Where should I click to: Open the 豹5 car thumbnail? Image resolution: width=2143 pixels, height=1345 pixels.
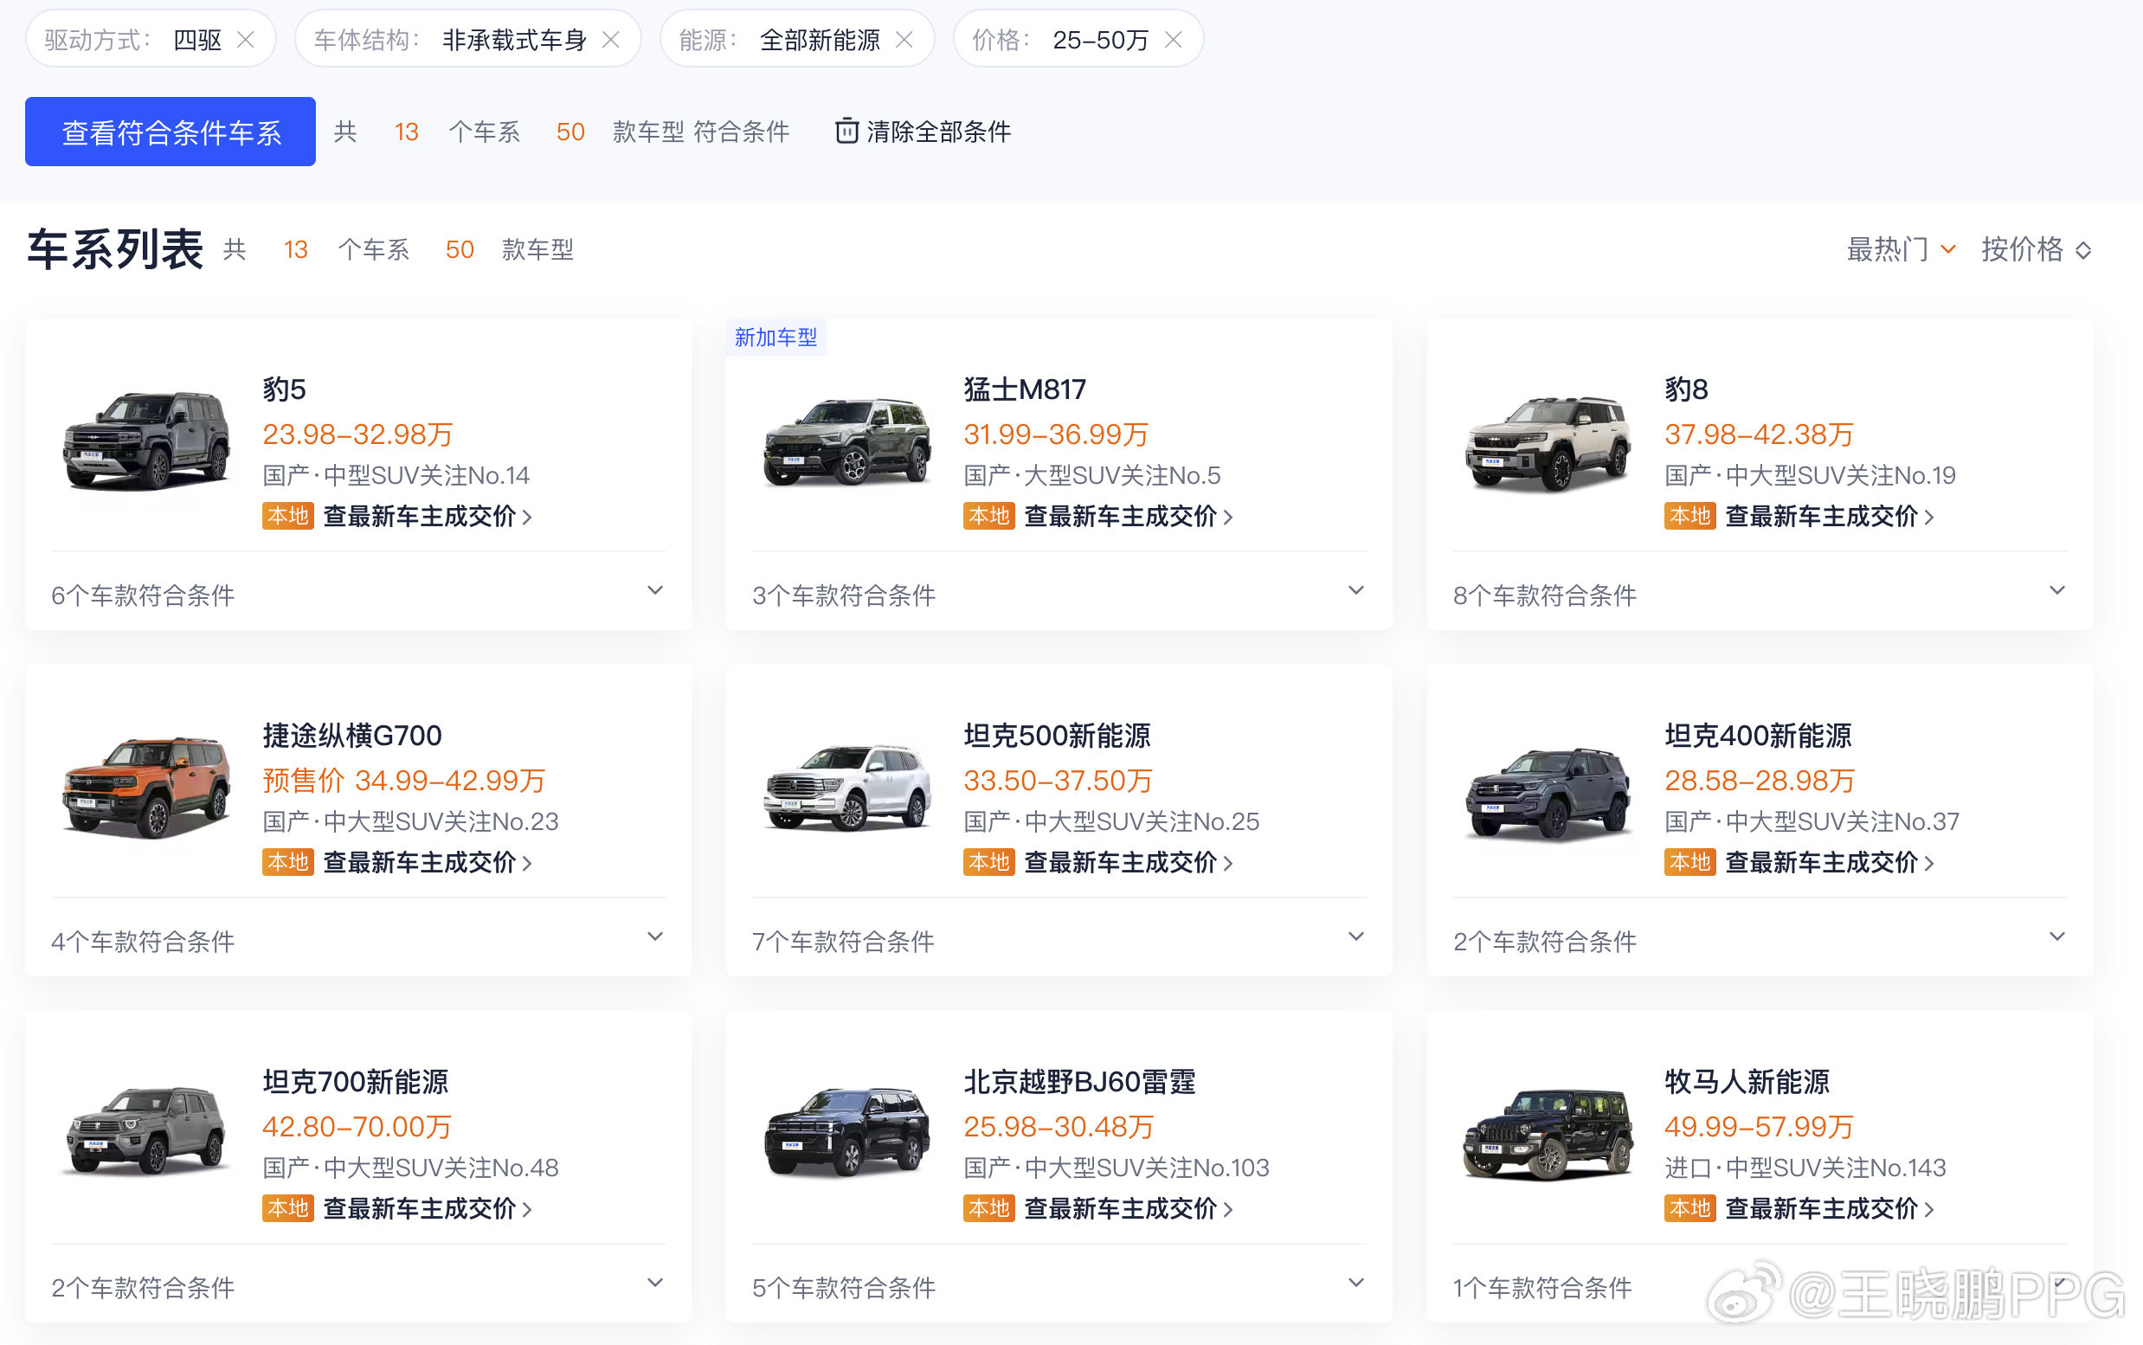(147, 441)
